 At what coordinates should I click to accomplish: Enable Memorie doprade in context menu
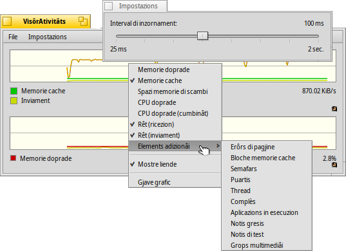coord(175,70)
